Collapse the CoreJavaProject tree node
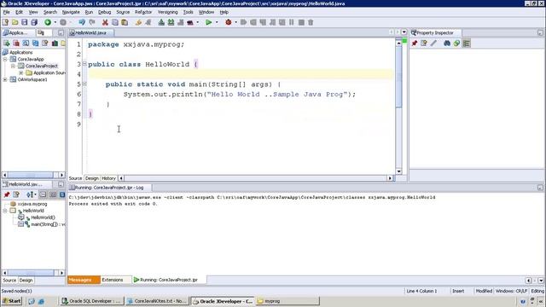Screen dimensions: 546x307 click(x=14, y=66)
